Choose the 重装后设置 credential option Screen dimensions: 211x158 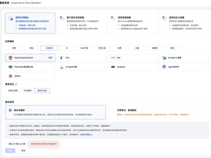pos(42,91)
